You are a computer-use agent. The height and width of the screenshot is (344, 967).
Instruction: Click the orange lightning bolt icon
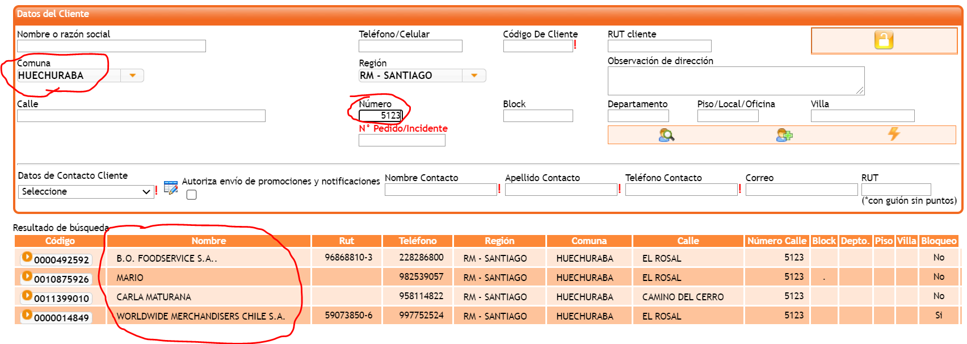[894, 134]
